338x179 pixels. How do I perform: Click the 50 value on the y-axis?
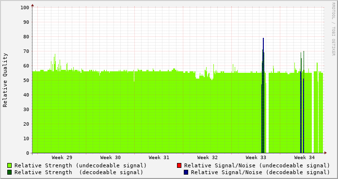pos(26,80)
